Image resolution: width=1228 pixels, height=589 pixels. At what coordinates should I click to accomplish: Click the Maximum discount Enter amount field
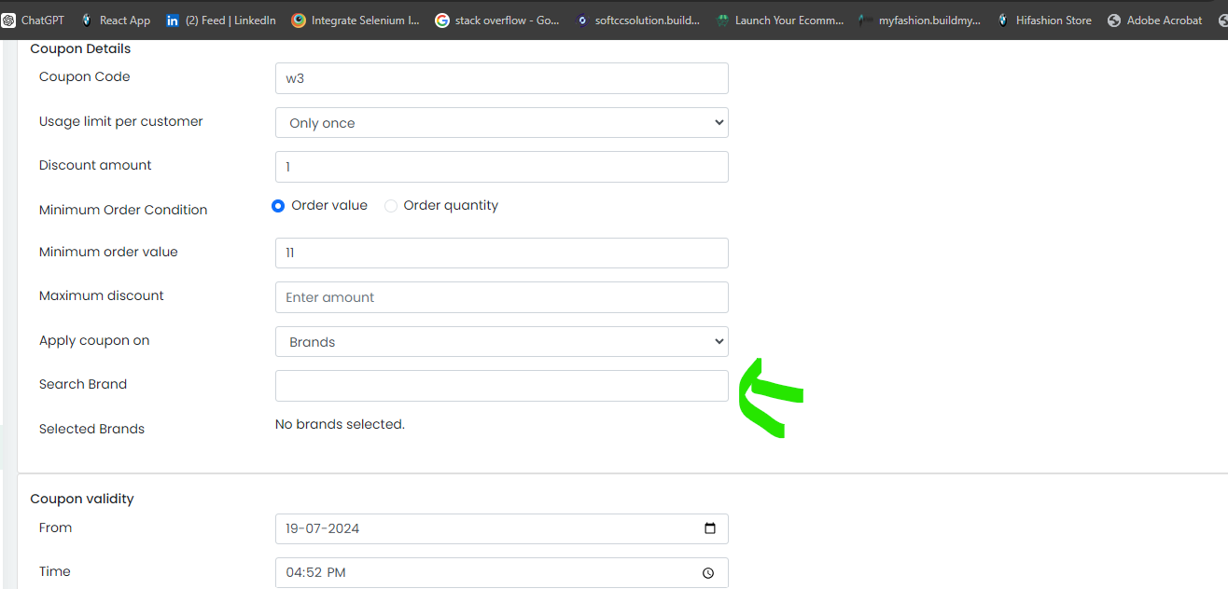coord(502,297)
